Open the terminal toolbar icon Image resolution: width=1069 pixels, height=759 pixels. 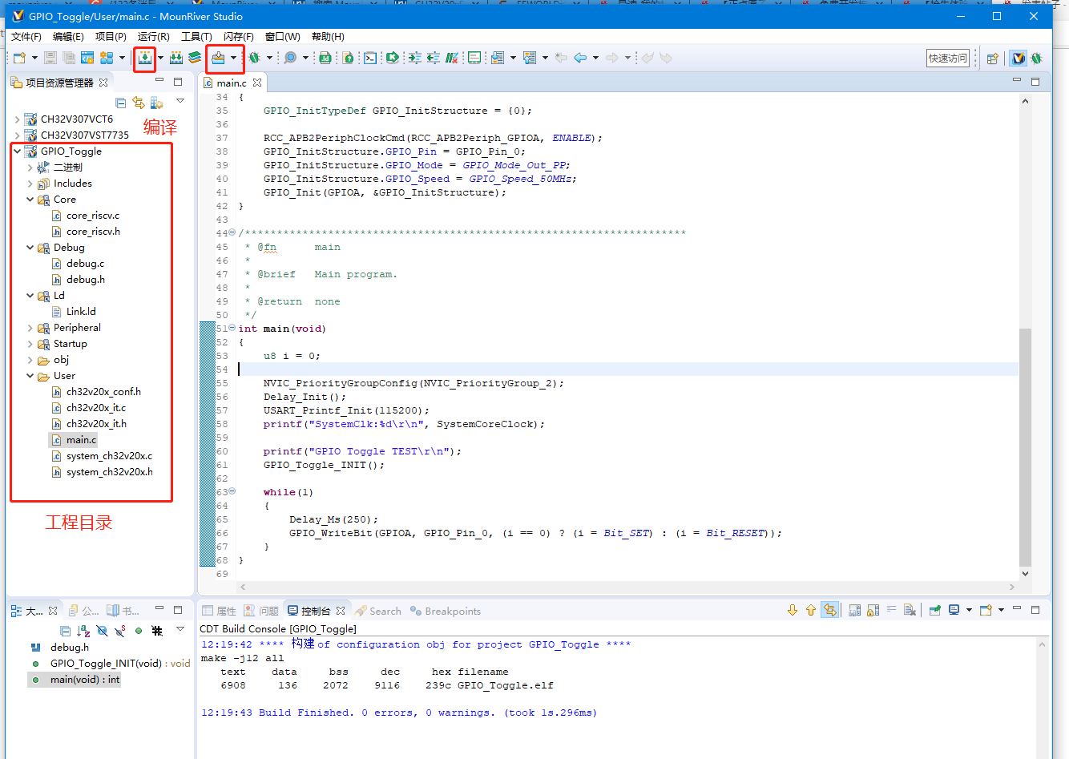point(370,58)
